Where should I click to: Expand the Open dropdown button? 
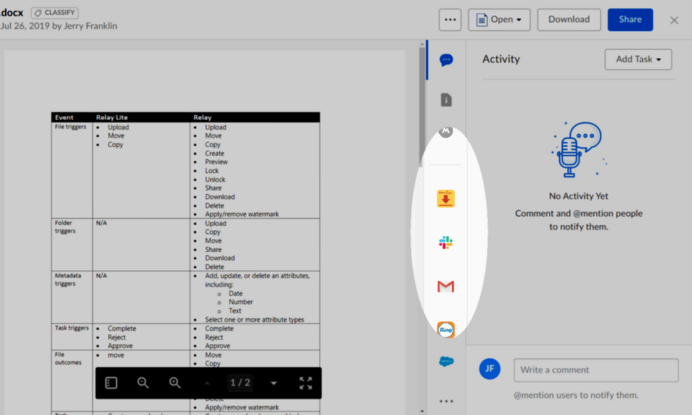[499, 20]
